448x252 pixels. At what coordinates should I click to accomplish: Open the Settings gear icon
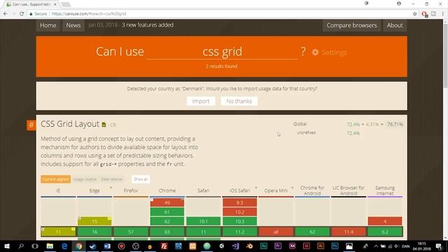point(315,52)
